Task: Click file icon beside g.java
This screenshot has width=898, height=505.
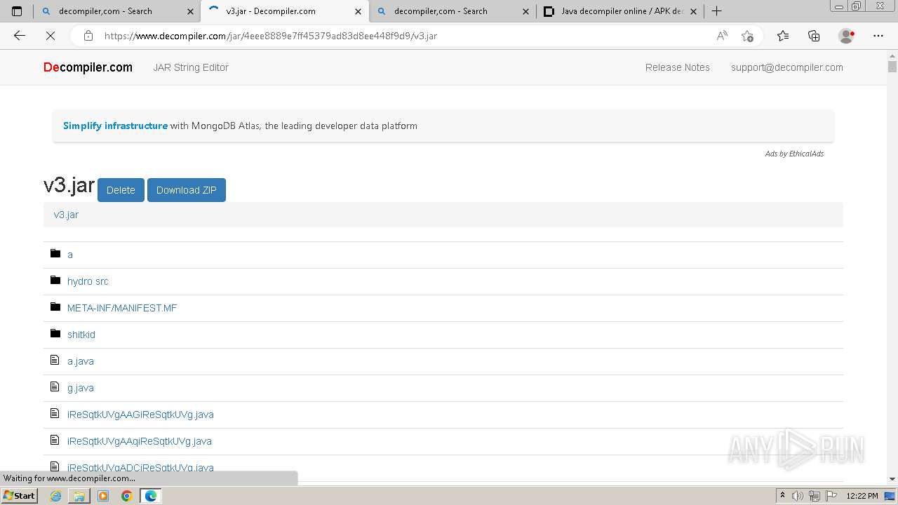Action: tap(55, 386)
